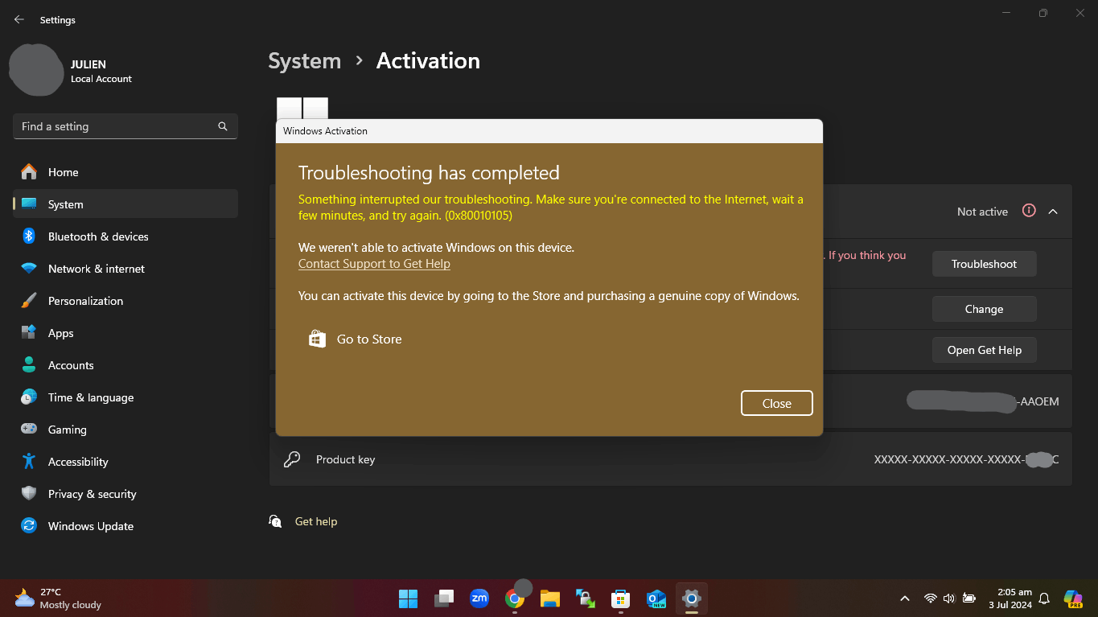
Task: Click the back arrow in Settings
Action: tap(19, 19)
